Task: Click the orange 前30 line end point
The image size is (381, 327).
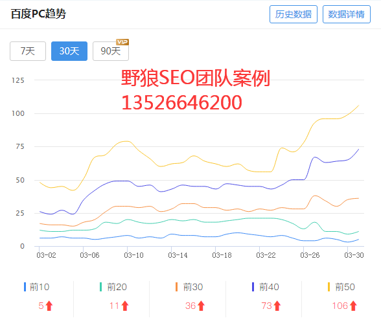Action: pyautogui.click(x=359, y=198)
